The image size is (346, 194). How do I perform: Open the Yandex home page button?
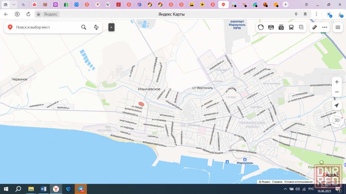click(x=17, y=14)
